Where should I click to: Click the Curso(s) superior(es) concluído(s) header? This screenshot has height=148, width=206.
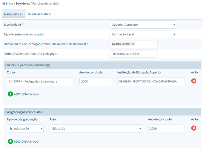tap(102, 65)
